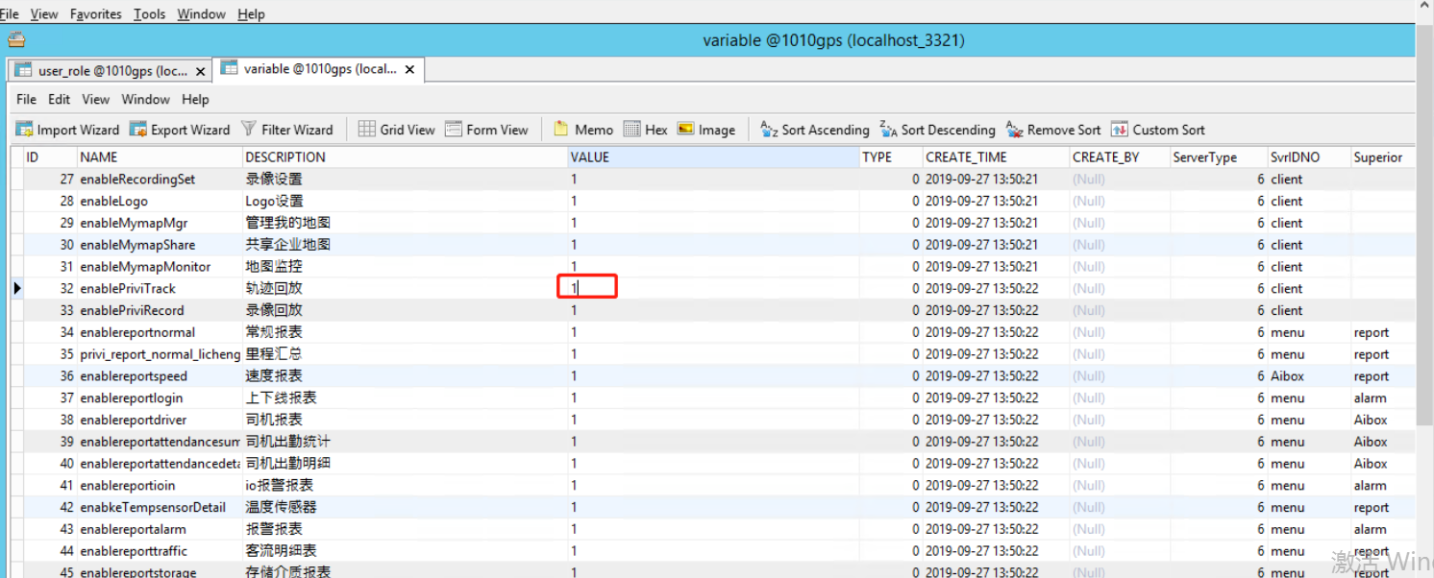Select the enableRecordingSet name cell
The width and height of the screenshot is (1434, 578).
tap(160, 179)
